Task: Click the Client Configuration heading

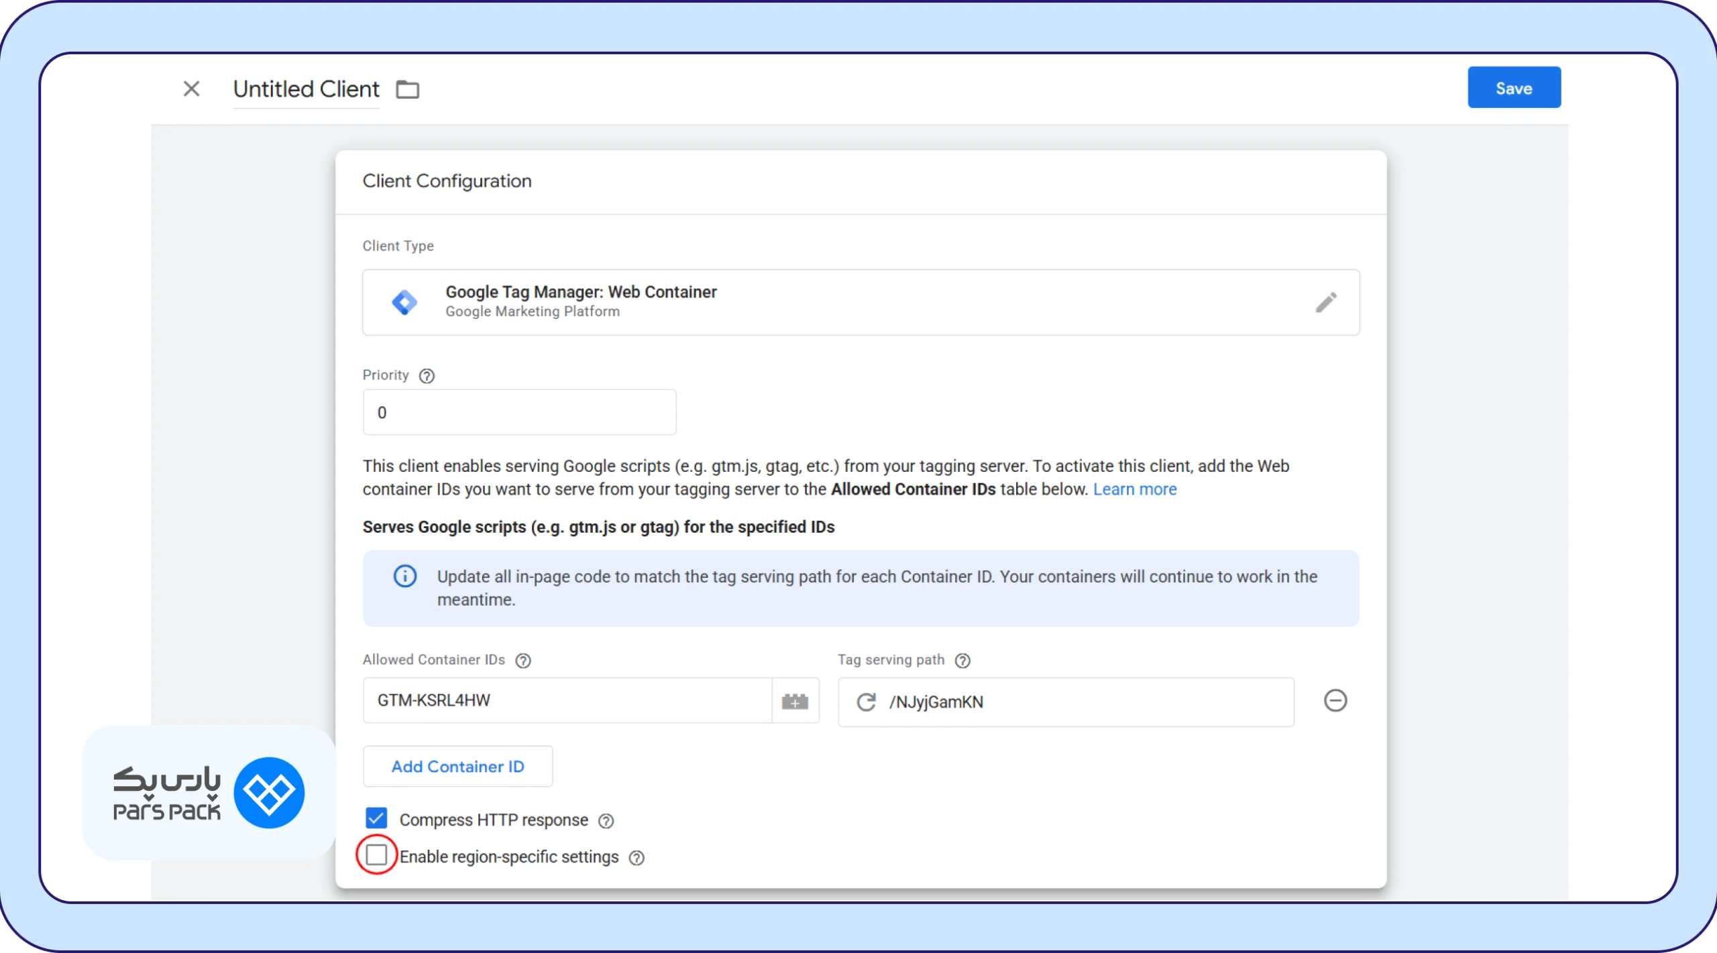Action: point(447,181)
